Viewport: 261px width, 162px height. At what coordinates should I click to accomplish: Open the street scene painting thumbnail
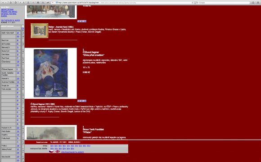pos(51,12)
